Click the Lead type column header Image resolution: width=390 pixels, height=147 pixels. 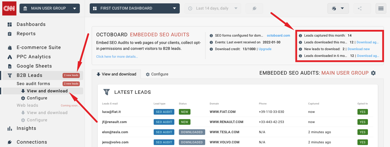point(160,104)
